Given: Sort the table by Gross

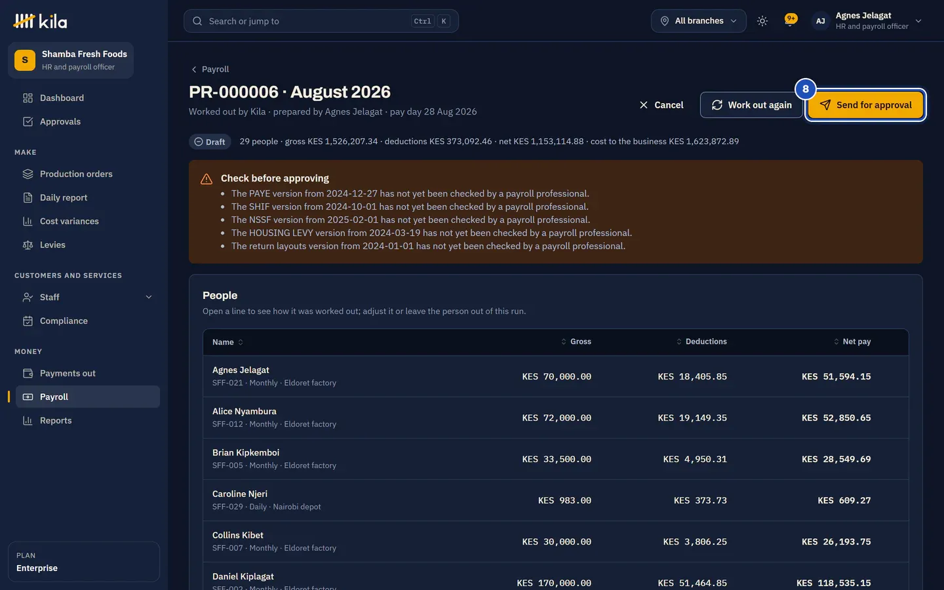Looking at the screenshot, I should pyautogui.click(x=576, y=342).
